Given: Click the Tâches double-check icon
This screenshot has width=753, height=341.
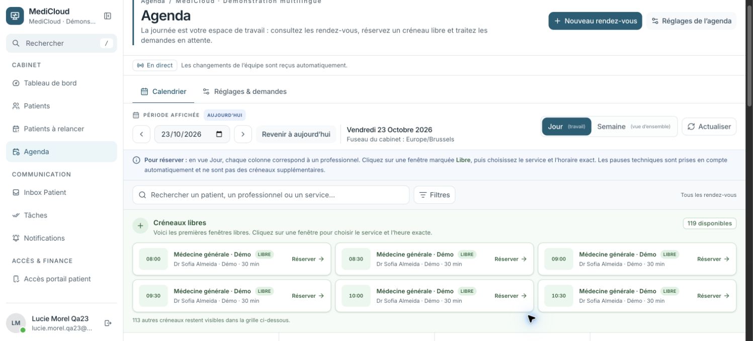Looking at the screenshot, I should (16, 215).
